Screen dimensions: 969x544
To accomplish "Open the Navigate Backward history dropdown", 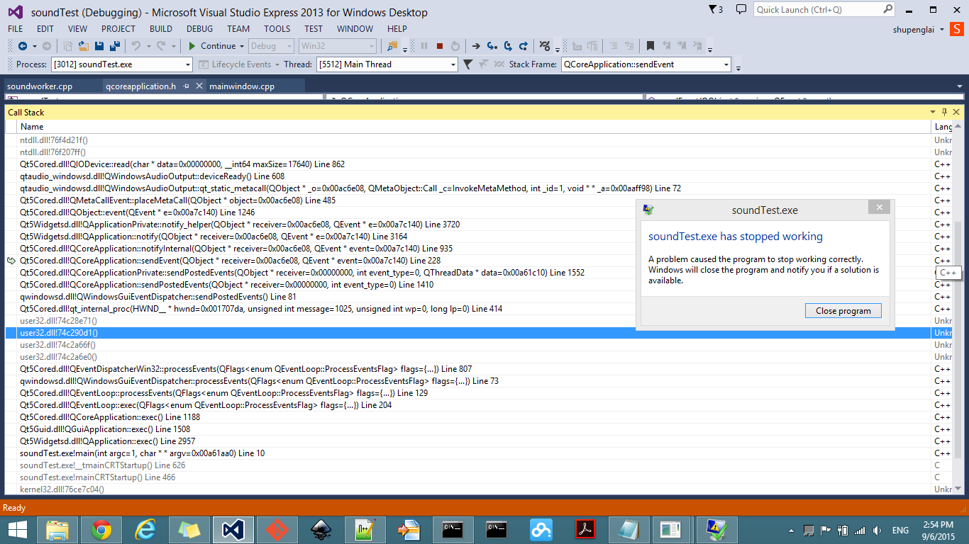I will pos(34,46).
